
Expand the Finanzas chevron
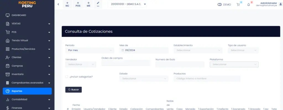click(49, 108)
